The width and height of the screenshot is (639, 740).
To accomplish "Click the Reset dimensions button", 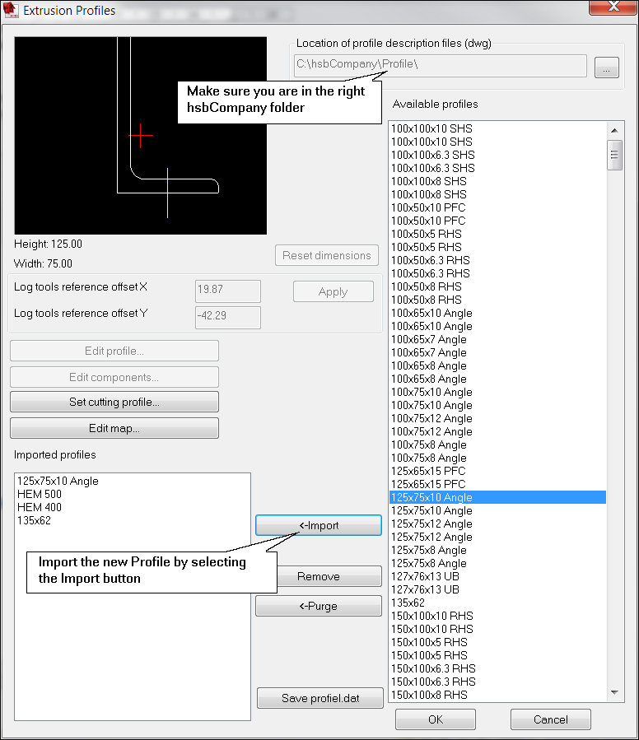I will 327,255.
